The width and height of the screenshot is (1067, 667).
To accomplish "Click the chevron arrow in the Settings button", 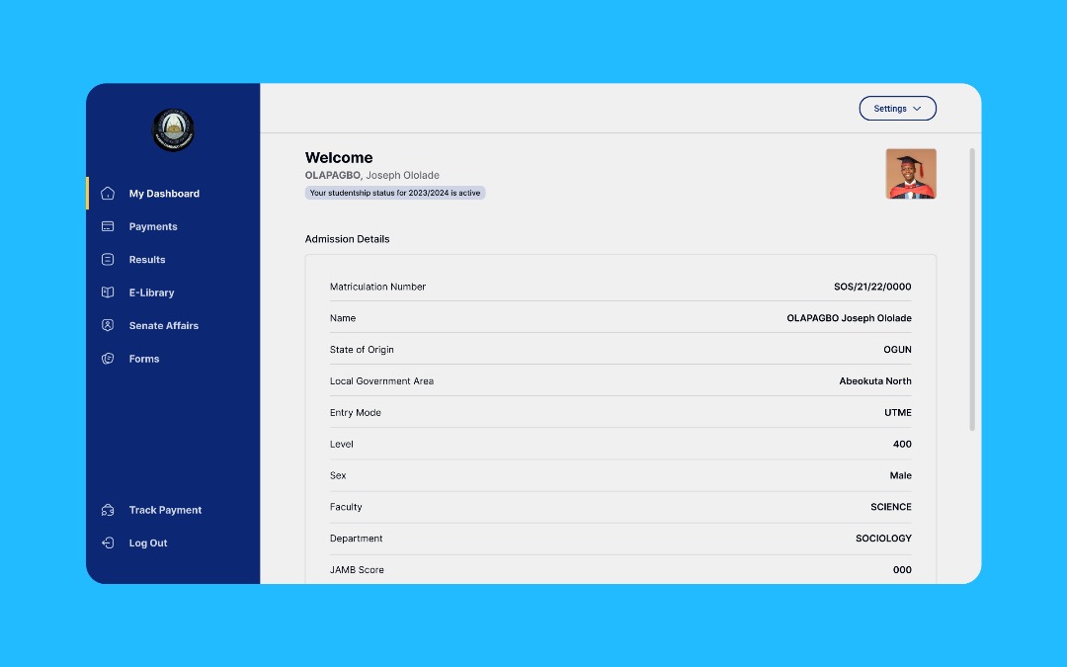I will click(x=917, y=109).
